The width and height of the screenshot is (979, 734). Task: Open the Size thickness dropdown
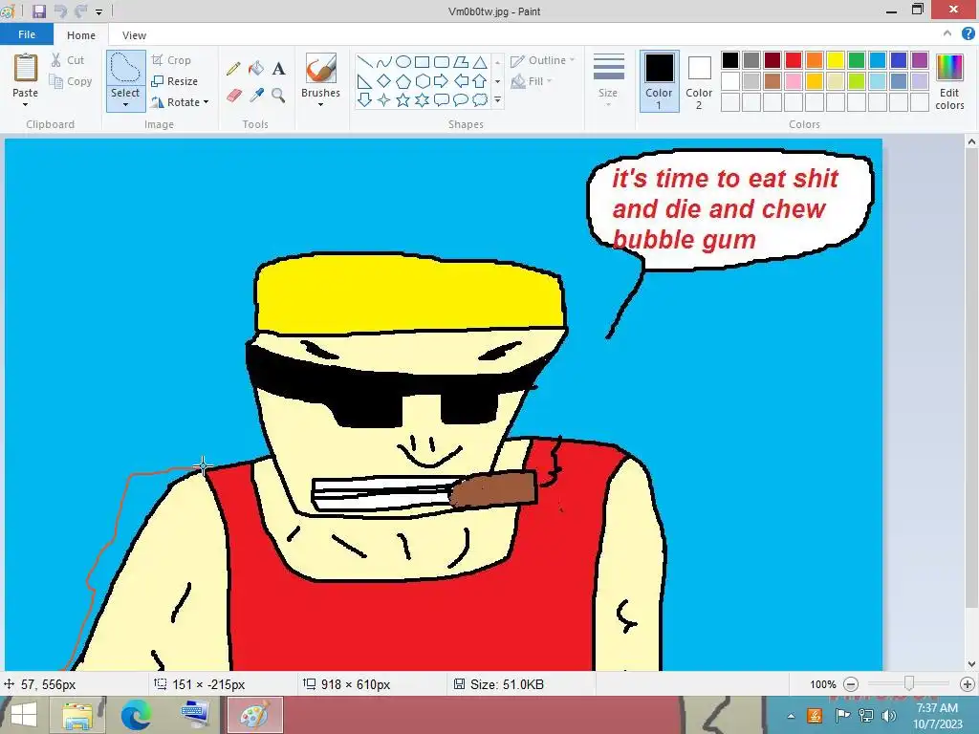click(608, 81)
